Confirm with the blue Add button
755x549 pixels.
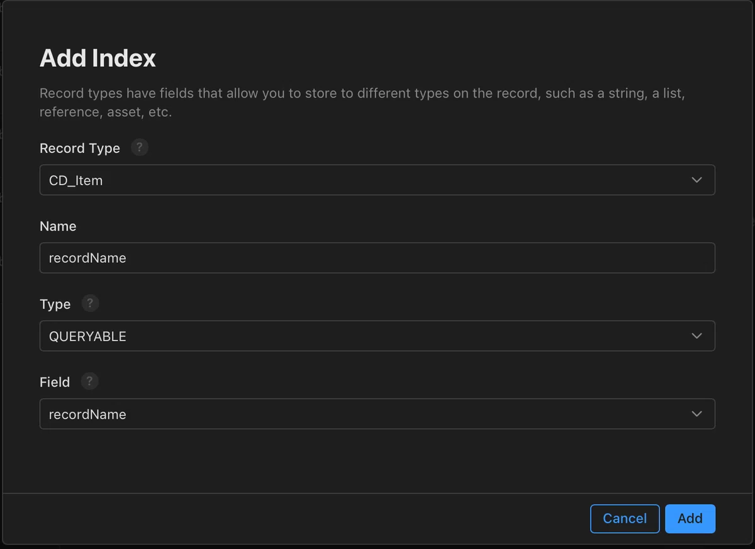coord(690,519)
